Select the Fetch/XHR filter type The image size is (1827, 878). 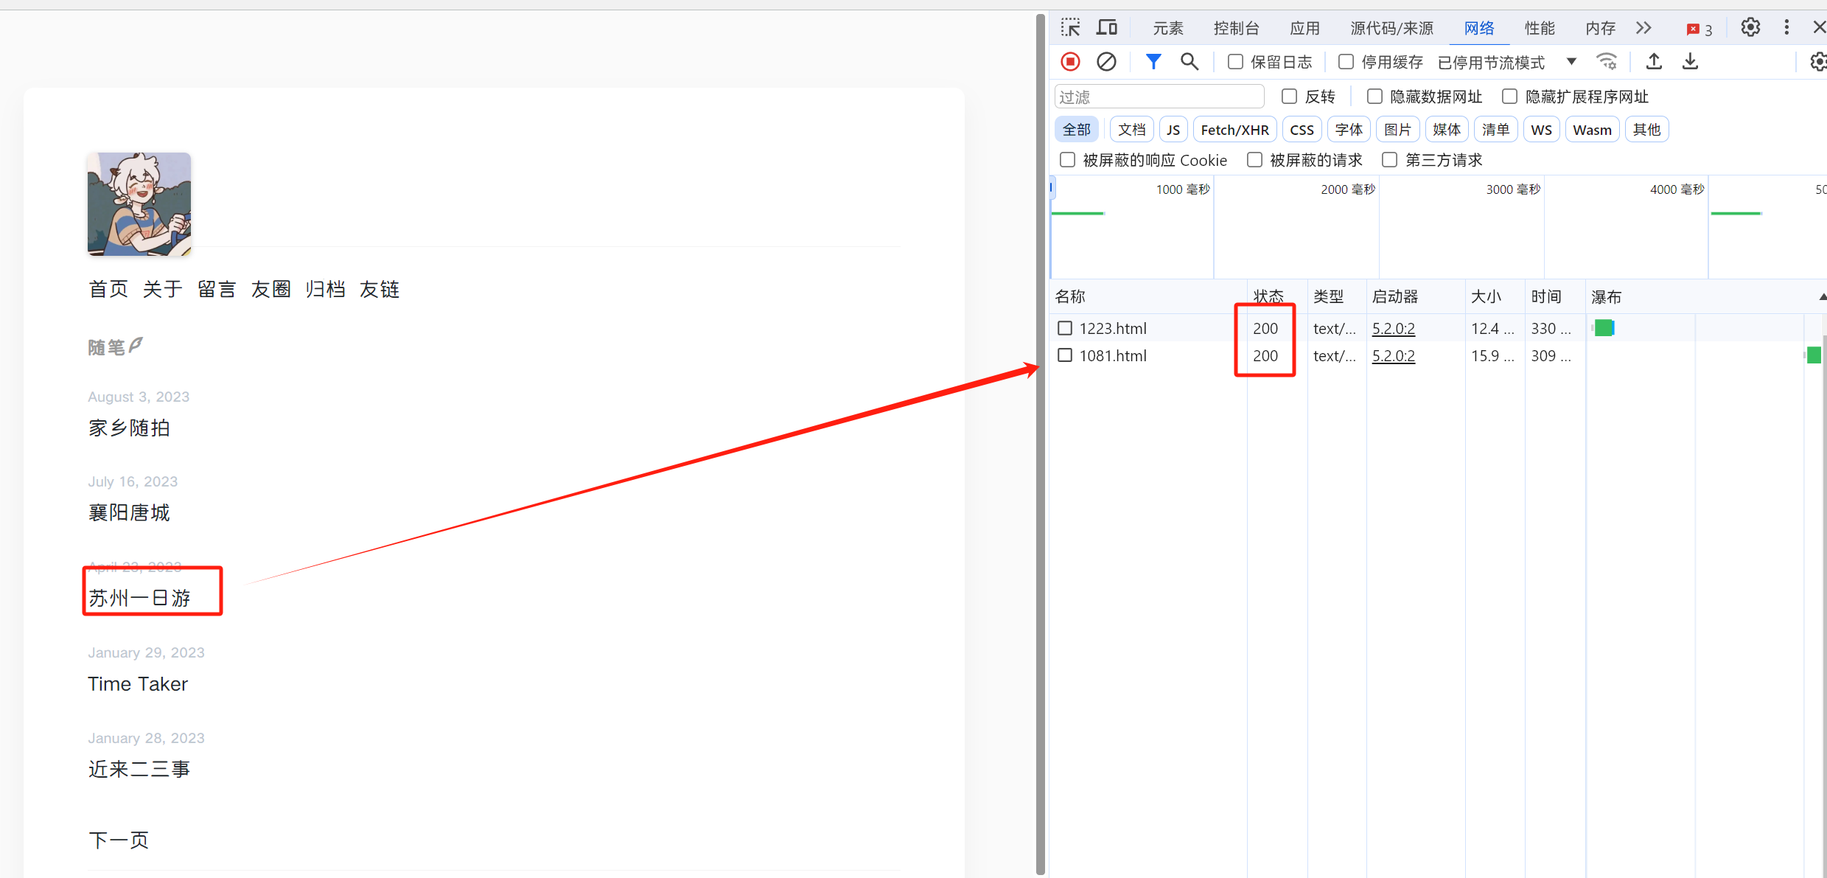(x=1234, y=130)
